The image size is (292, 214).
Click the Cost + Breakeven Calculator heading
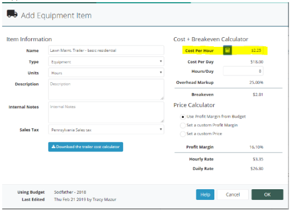(x=210, y=39)
